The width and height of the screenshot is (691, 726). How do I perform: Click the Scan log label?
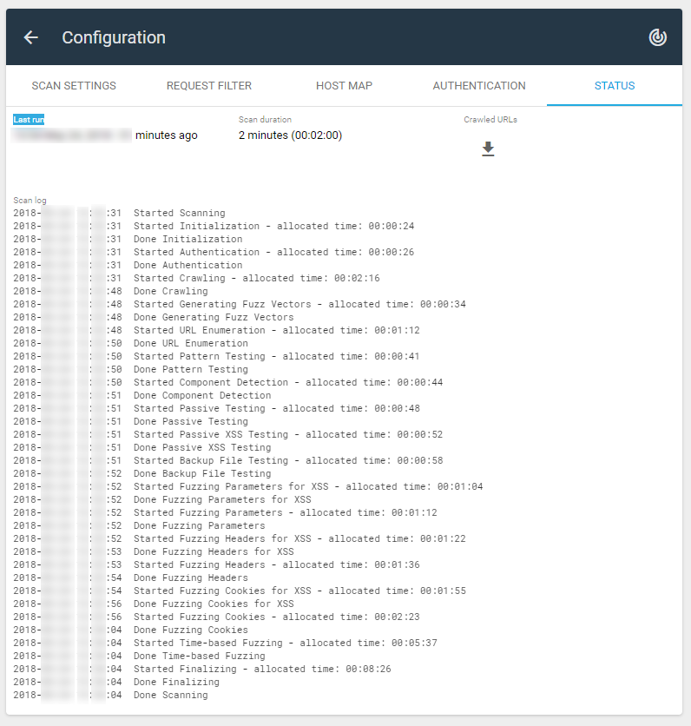[x=30, y=201]
